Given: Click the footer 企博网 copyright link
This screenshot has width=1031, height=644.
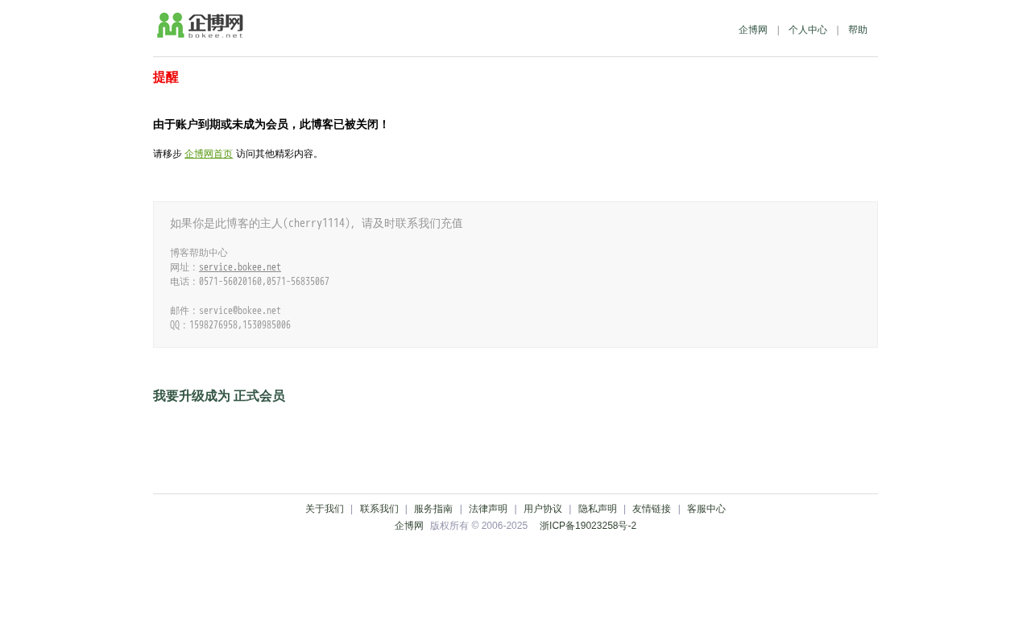Looking at the screenshot, I should tap(409, 526).
